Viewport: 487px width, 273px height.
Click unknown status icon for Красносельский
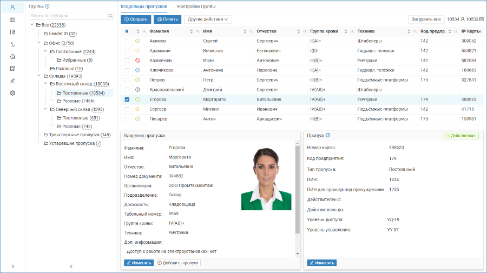(137, 90)
